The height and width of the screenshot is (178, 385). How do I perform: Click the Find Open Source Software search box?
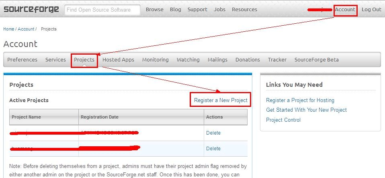(x=102, y=10)
